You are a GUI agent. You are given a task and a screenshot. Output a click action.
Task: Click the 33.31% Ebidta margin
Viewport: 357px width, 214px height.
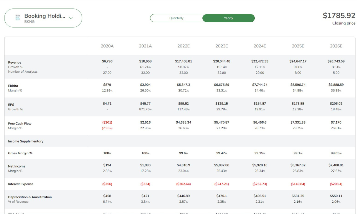[222, 91]
